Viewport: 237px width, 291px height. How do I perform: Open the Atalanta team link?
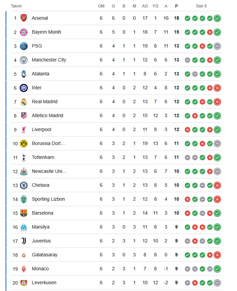point(40,74)
